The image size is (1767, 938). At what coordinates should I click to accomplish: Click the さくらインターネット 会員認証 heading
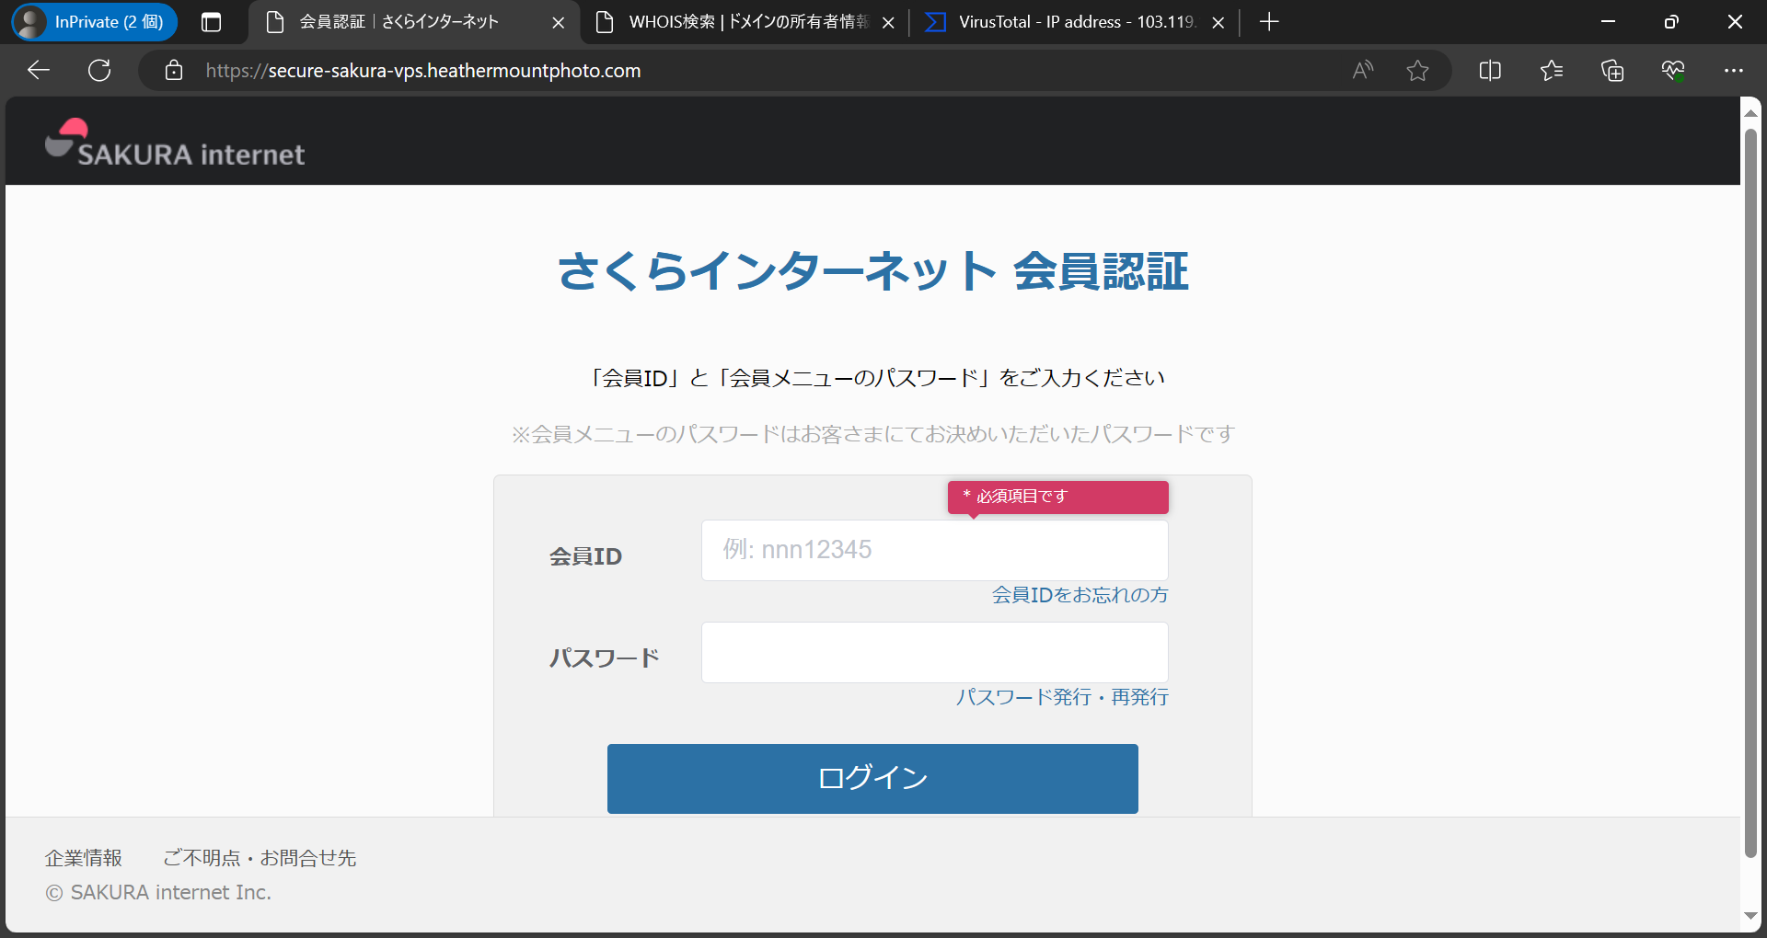tap(872, 271)
